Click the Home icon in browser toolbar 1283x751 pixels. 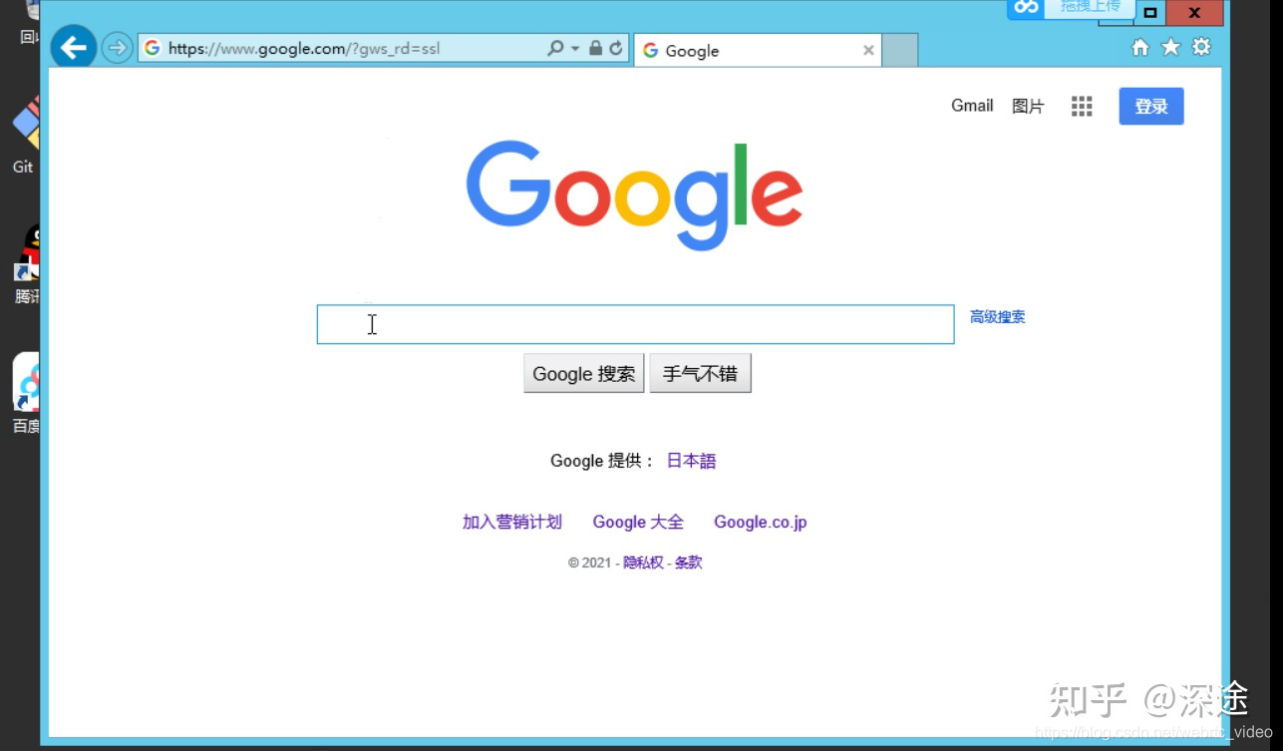(x=1140, y=47)
